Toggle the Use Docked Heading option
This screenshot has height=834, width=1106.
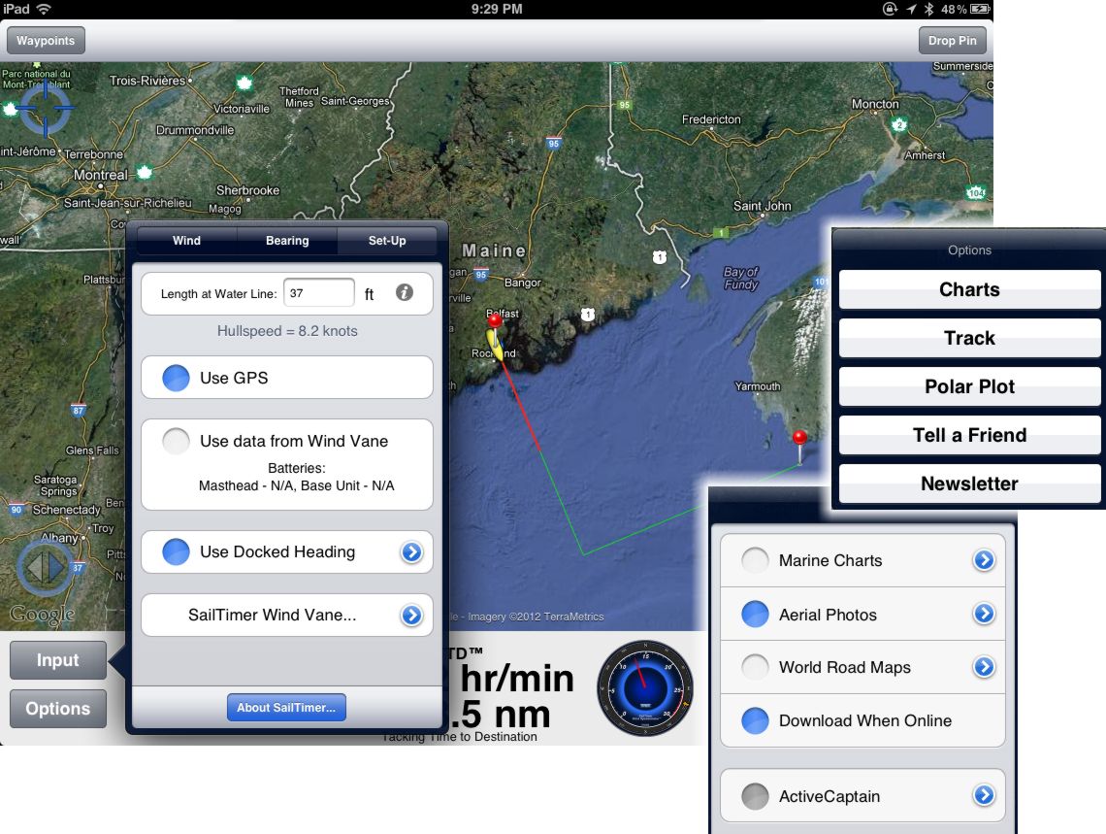pyautogui.click(x=176, y=551)
